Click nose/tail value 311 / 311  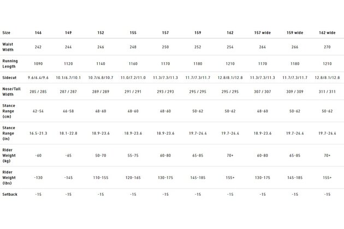click(x=327, y=92)
